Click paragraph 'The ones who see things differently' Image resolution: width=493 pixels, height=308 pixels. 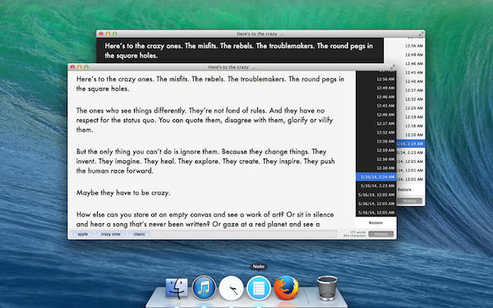205,120
